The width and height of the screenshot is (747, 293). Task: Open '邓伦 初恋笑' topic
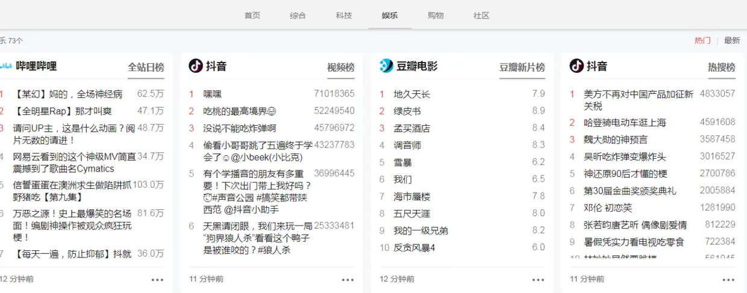coord(608,208)
